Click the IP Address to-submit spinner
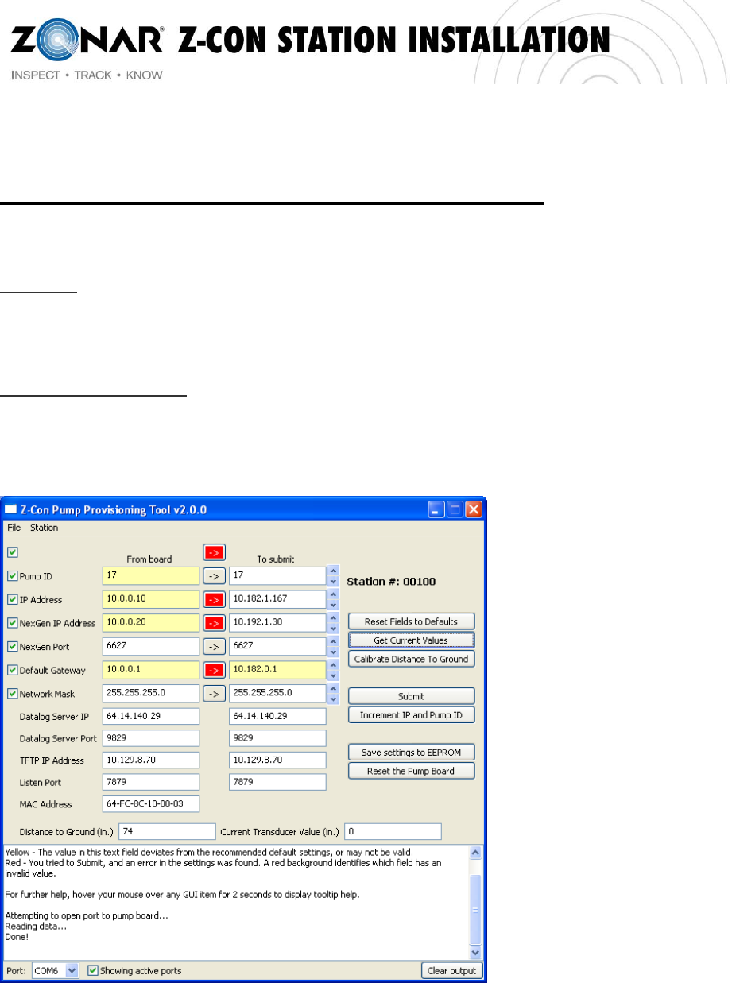Image resolution: width=732 pixels, height=983 pixels. coord(333,599)
